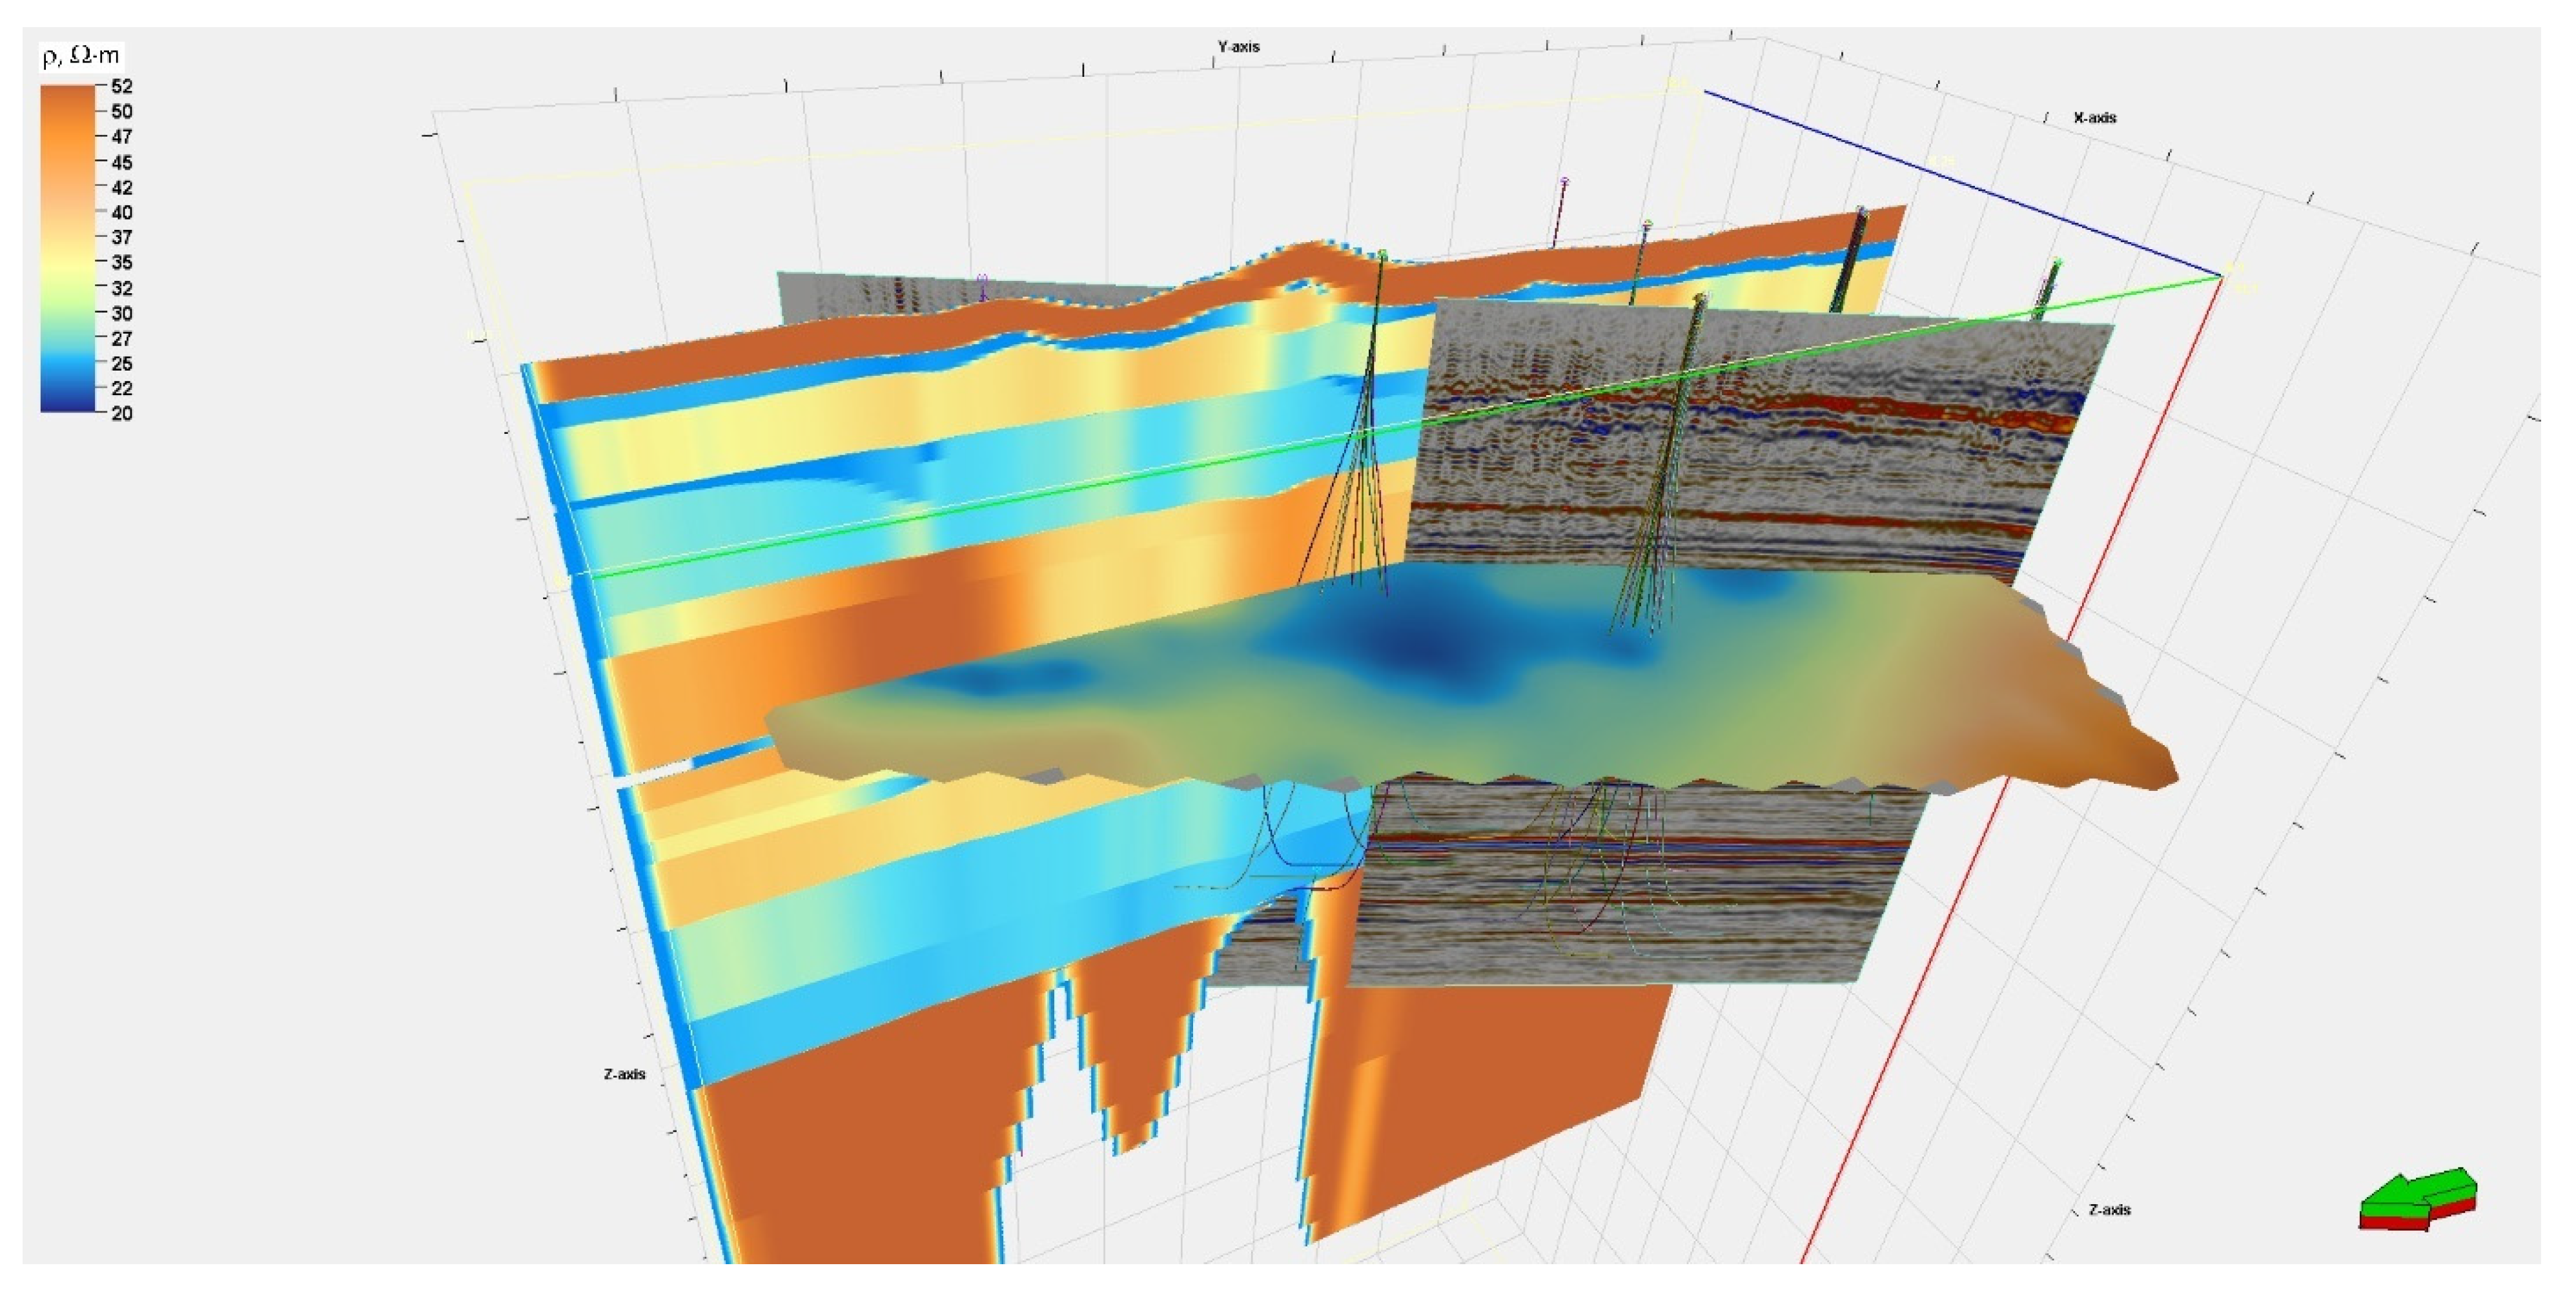Click the ρ, Ω·m legend title
Image resolution: width=2576 pixels, height=1290 pixels.
[80, 56]
